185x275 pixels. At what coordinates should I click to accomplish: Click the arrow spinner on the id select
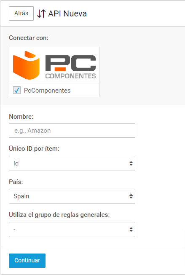[x=131, y=163]
